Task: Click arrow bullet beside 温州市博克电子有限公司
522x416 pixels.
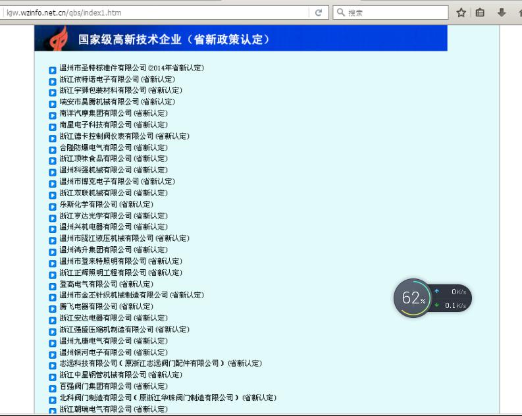Action: [x=53, y=184]
